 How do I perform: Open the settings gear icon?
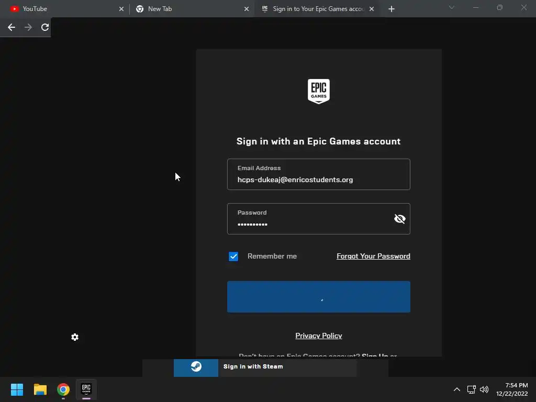75,338
